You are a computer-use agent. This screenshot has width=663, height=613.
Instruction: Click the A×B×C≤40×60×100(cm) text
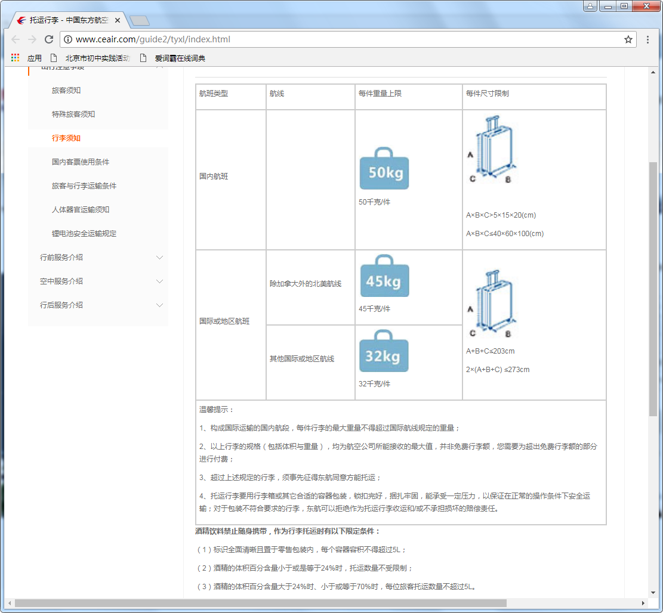coord(505,234)
